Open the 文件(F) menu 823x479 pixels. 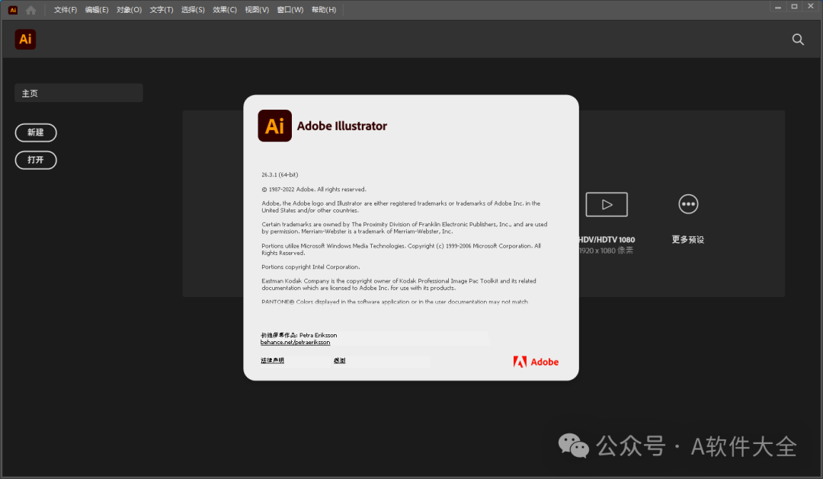65,10
